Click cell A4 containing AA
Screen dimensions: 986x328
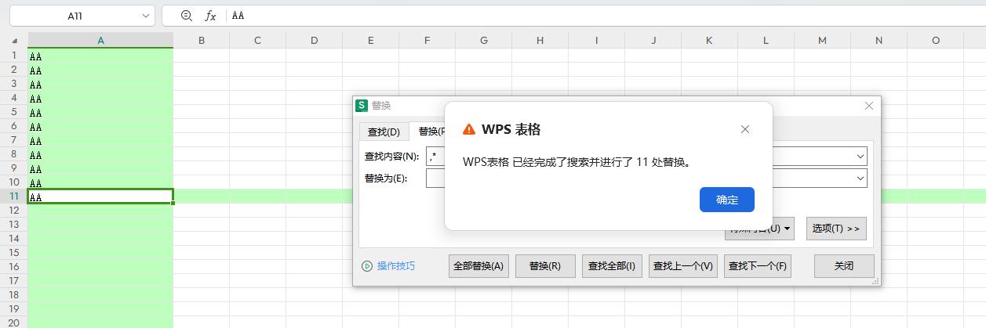tap(100, 98)
